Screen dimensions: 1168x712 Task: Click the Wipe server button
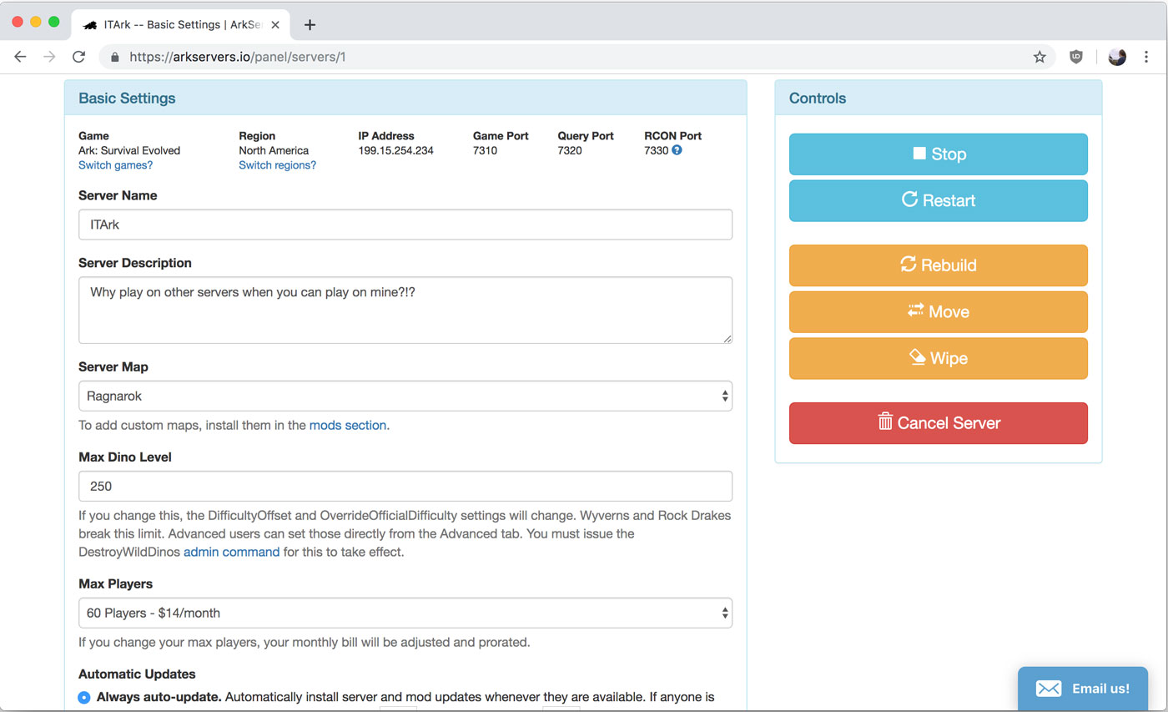pyautogui.click(x=939, y=358)
